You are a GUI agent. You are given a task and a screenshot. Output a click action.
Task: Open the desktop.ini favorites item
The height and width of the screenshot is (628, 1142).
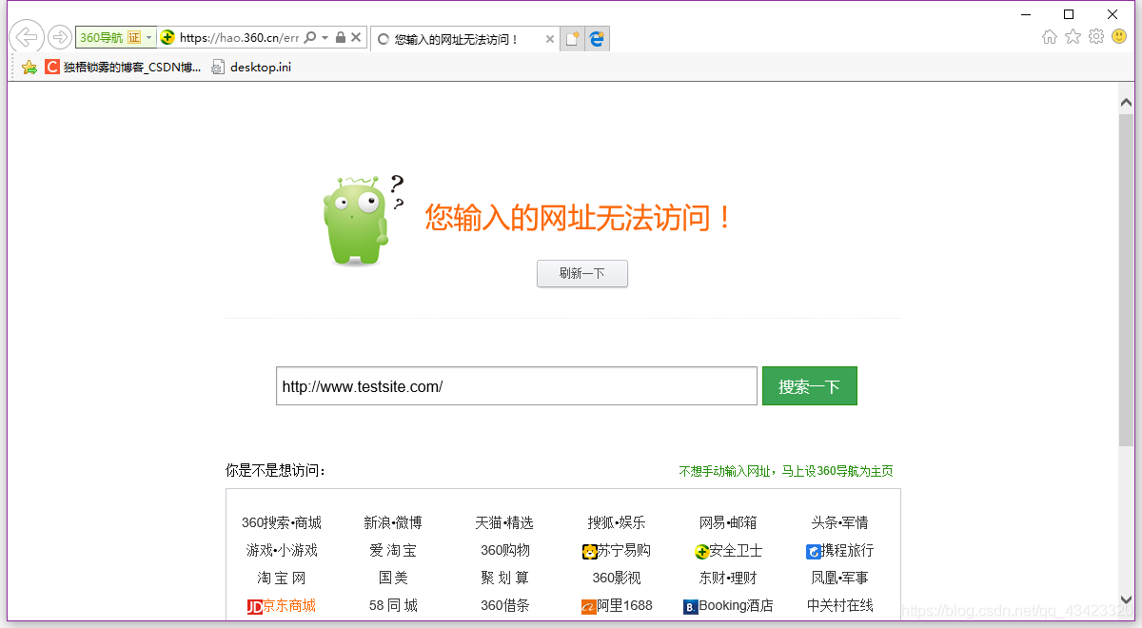pyautogui.click(x=250, y=67)
